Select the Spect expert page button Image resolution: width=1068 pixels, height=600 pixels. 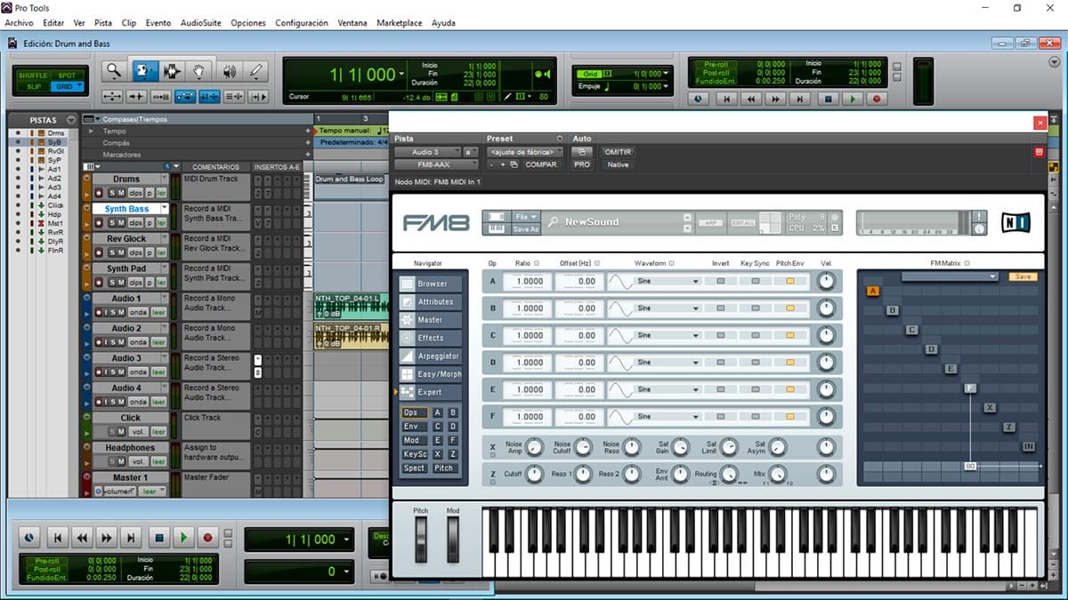click(414, 468)
